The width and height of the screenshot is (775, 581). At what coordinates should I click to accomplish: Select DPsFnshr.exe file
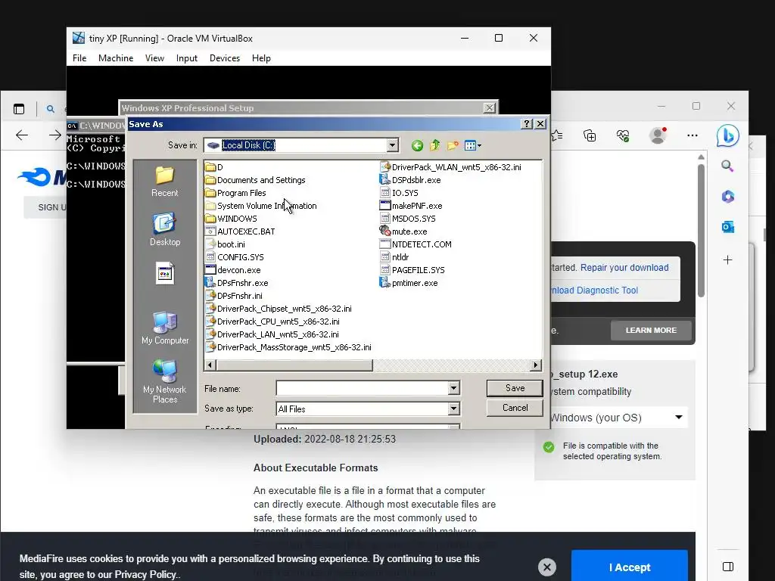[237, 283]
